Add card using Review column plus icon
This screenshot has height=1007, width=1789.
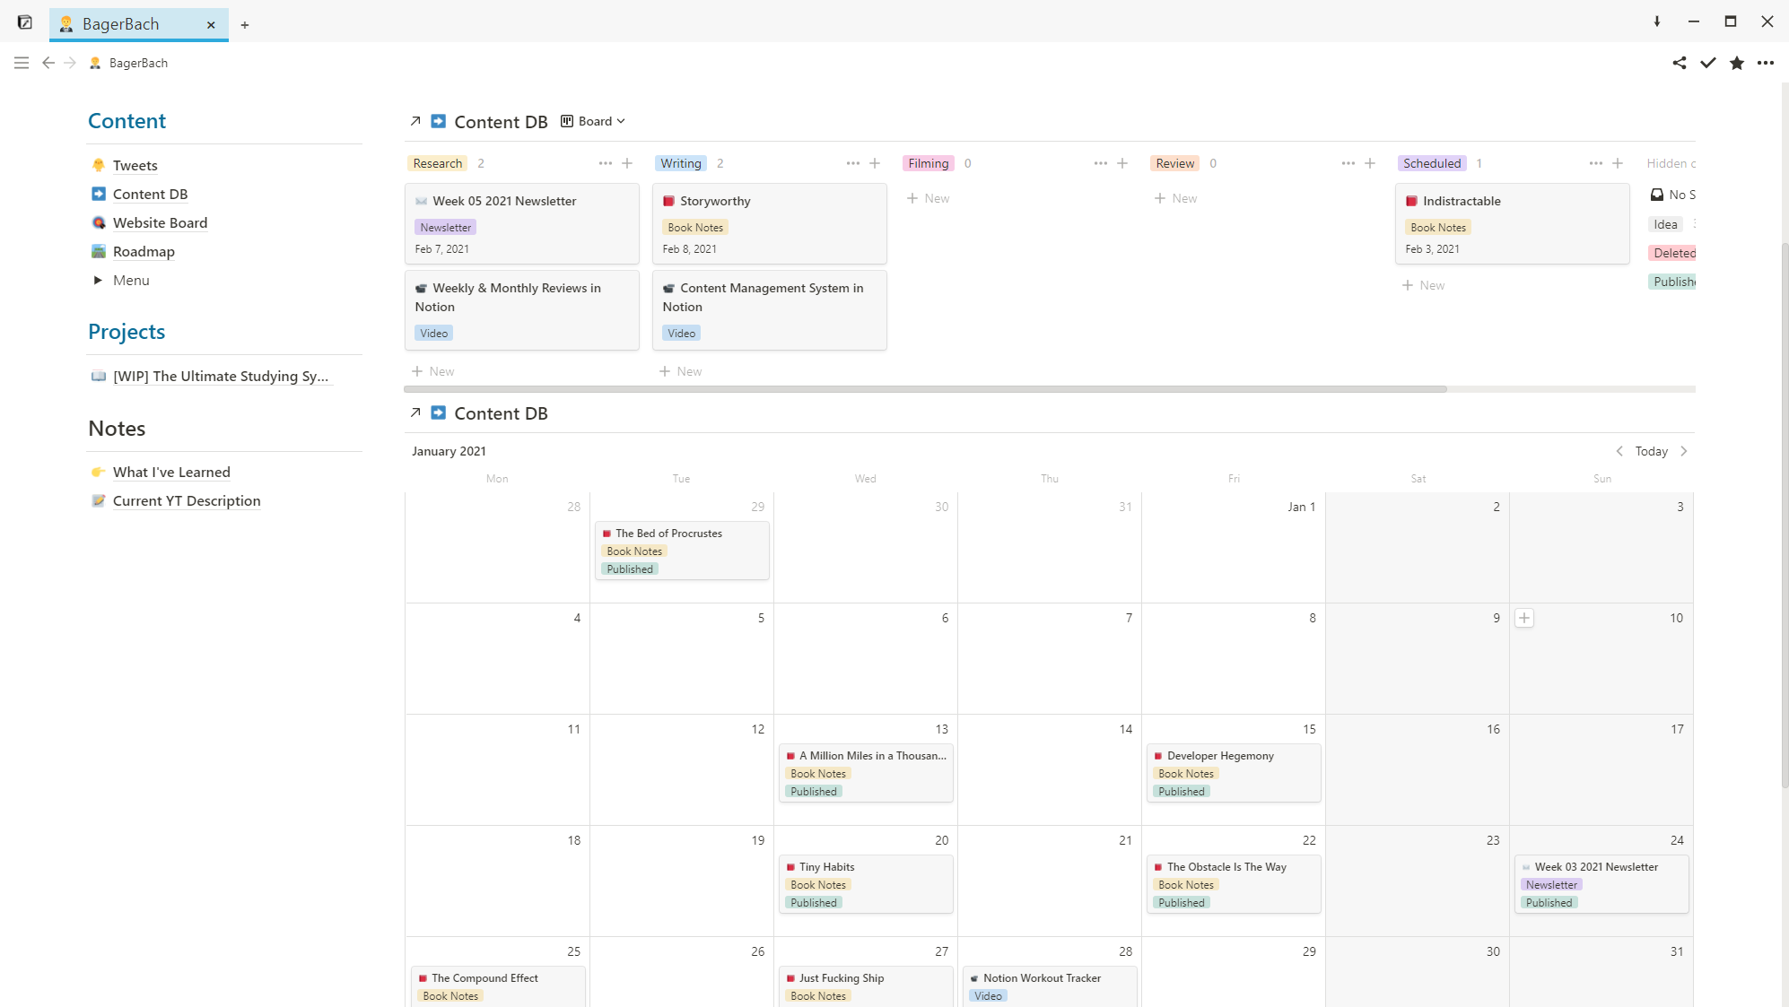point(1370,163)
